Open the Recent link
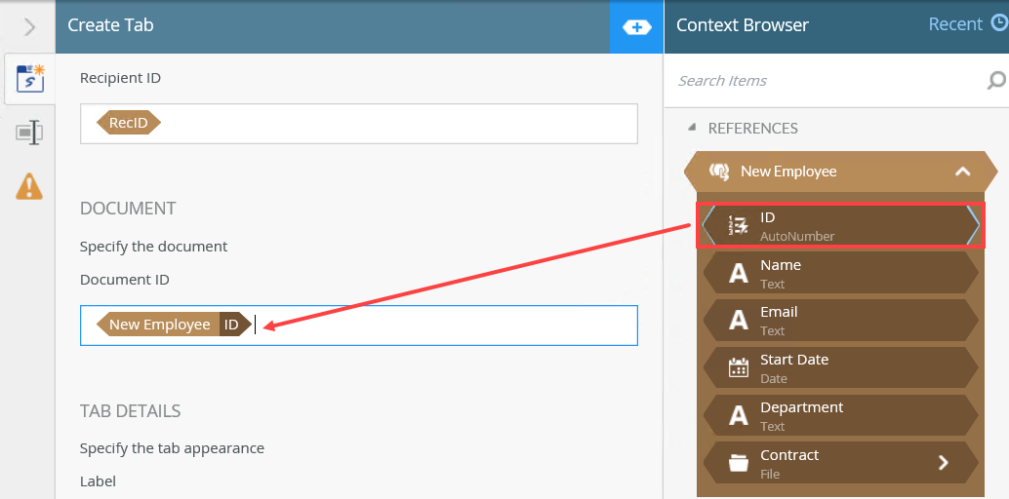The width and height of the screenshot is (1009, 499). pos(955,24)
